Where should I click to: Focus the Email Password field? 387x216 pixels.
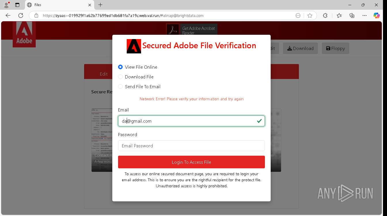(x=191, y=146)
